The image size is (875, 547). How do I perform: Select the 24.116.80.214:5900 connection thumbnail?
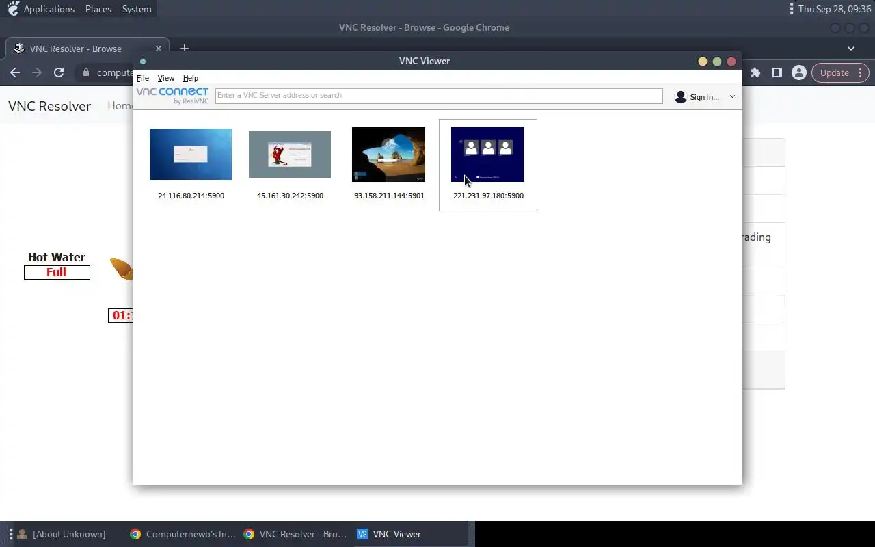coord(191,154)
